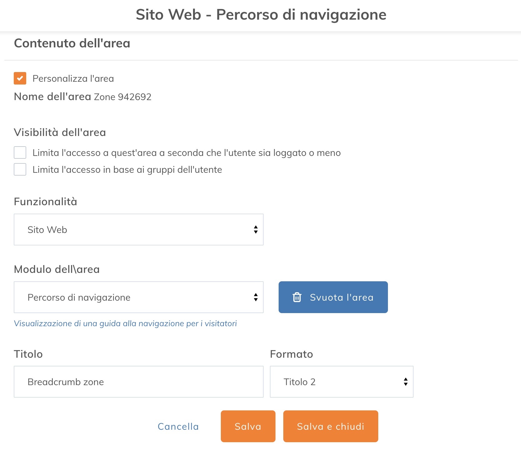Uncheck the Personalizza l'area checkbox
Viewport: 521px width, 450px height.
[x=20, y=78]
